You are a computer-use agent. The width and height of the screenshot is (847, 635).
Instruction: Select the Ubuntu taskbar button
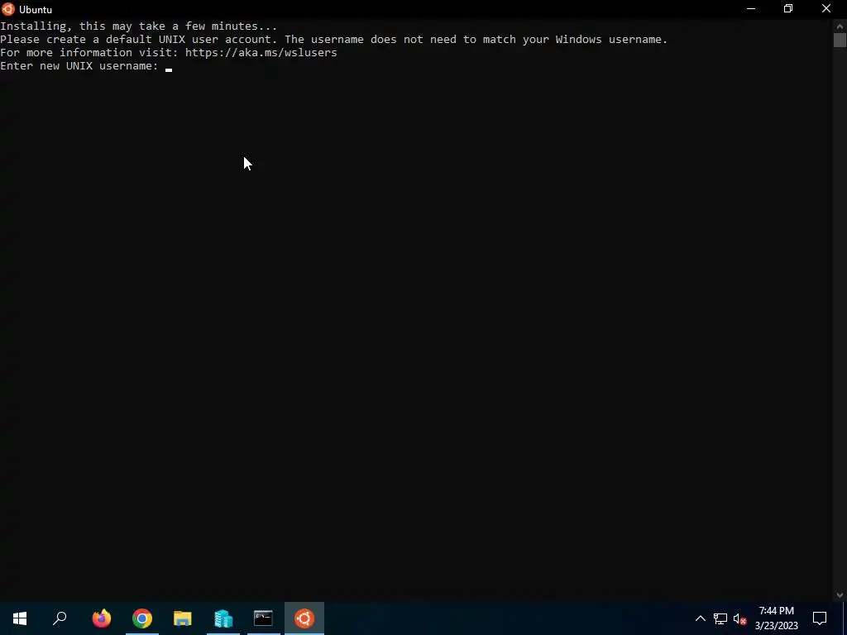[304, 618]
